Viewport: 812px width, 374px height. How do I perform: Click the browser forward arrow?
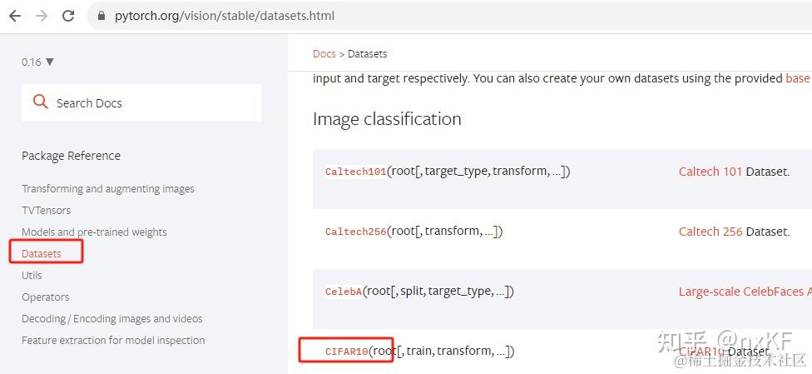click(42, 16)
